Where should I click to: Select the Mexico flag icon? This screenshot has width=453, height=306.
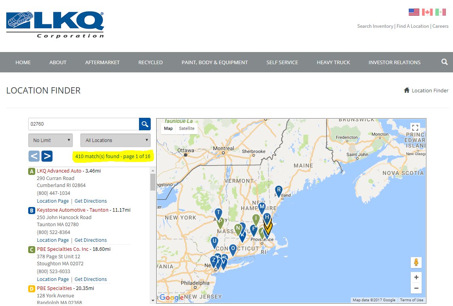coord(440,12)
